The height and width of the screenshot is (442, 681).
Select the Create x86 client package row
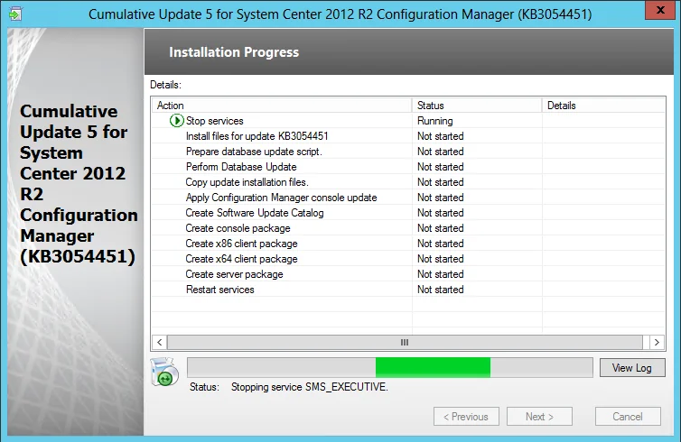[x=408, y=244]
